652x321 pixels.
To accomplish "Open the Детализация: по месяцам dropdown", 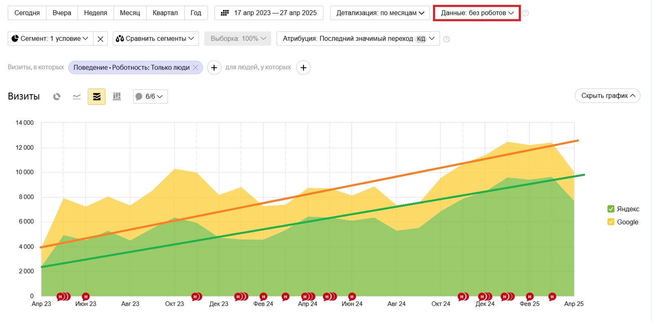I will [380, 13].
